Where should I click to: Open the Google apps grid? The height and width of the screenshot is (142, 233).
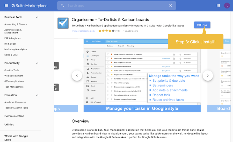(218, 6)
